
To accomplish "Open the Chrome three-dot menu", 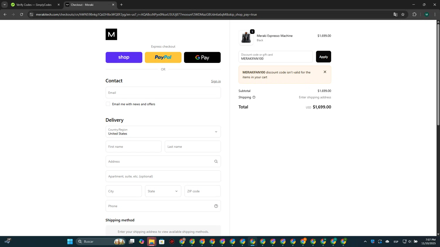I will pyautogui.click(x=435, y=14).
